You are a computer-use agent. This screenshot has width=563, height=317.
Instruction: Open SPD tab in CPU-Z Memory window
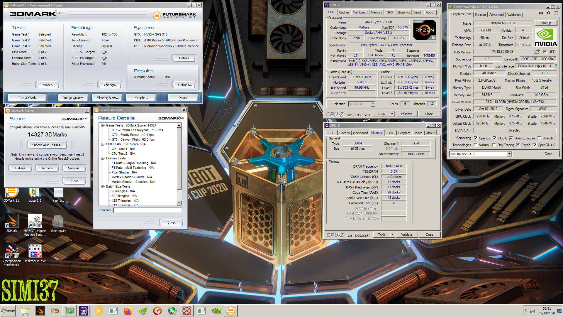click(x=390, y=133)
